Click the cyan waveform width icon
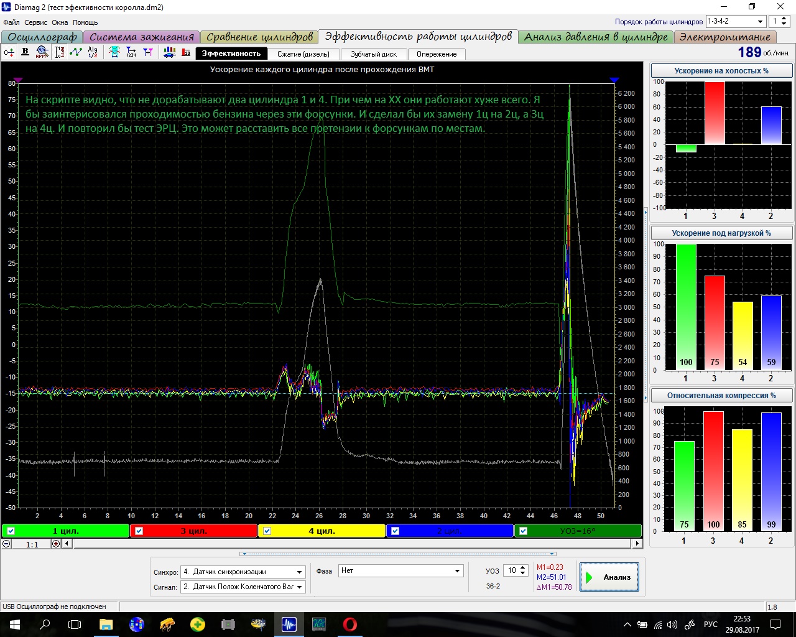 coord(114,52)
